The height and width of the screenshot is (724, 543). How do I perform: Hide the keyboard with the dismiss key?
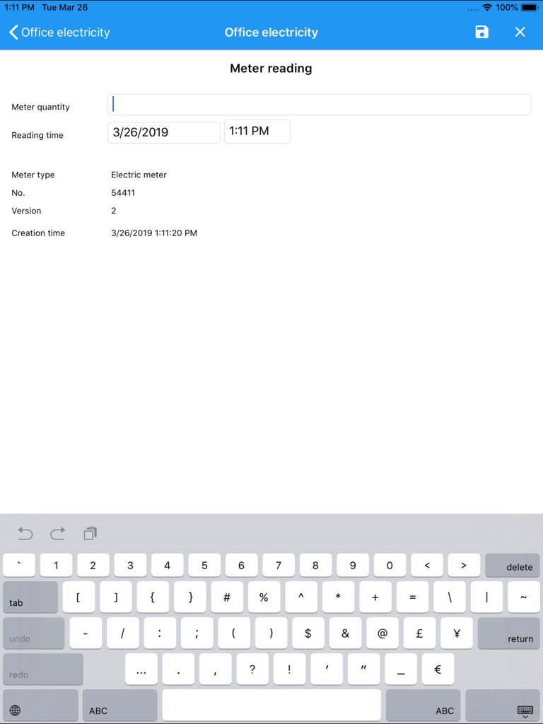pyautogui.click(x=503, y=705)
